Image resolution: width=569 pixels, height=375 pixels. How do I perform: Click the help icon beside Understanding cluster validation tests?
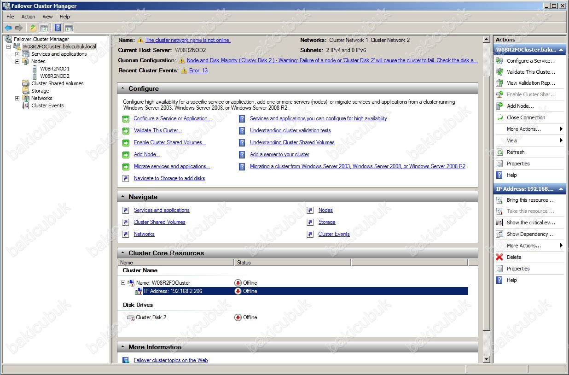coord(242,131)
